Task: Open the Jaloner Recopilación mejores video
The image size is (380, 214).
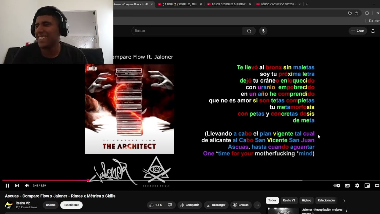Action: [322, 211]
